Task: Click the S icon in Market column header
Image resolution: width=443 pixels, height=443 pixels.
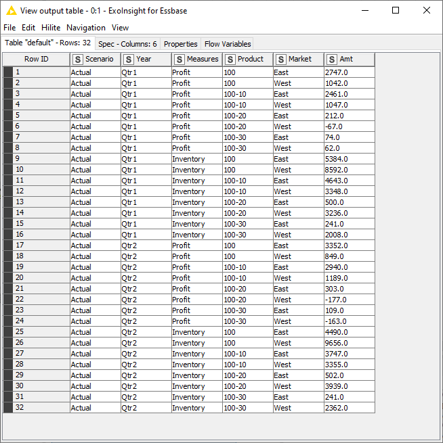Action: click(x=281, y=60)
